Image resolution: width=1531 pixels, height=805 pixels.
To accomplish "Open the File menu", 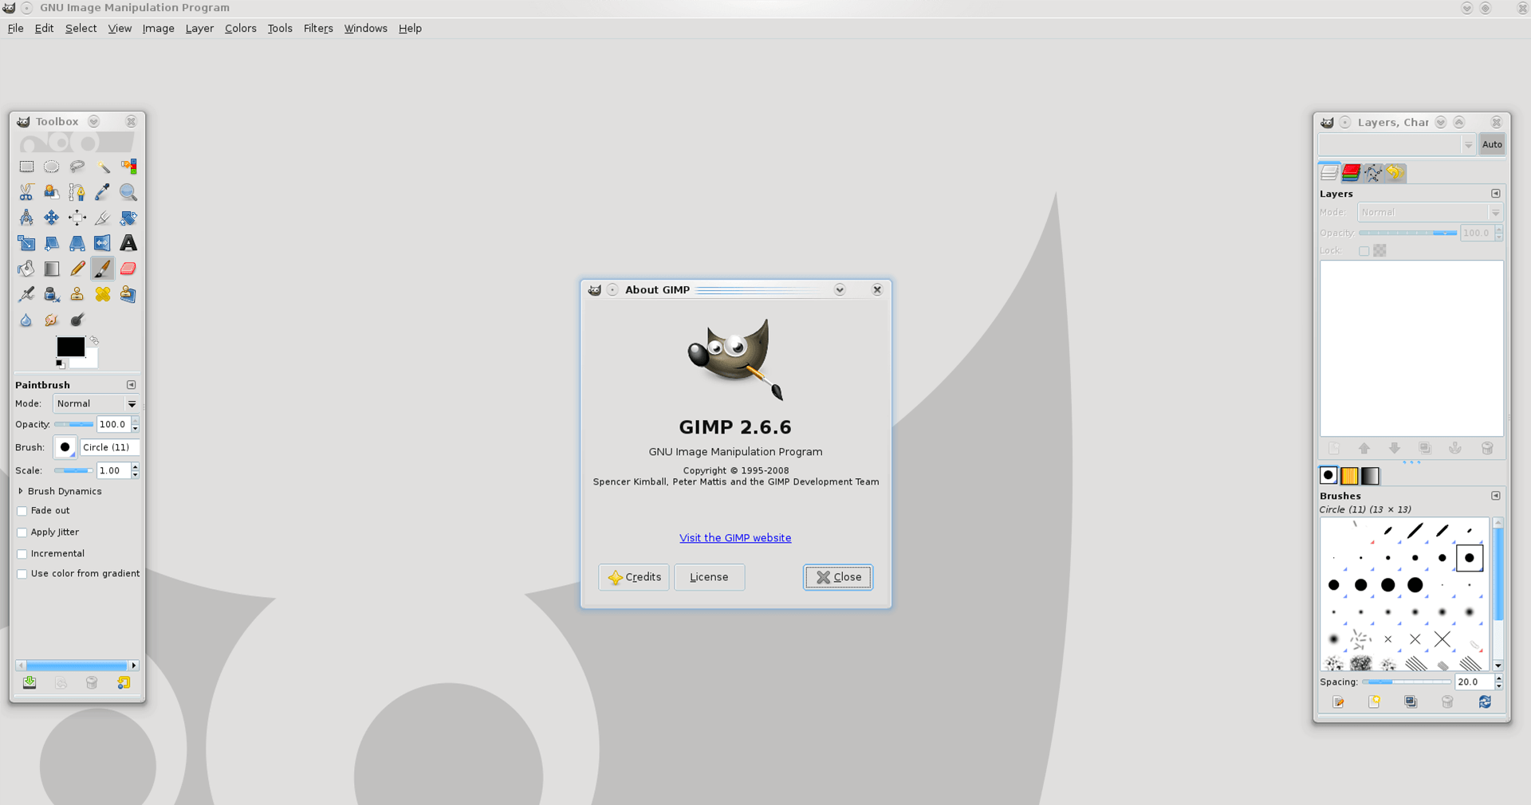I will point(16,29).
